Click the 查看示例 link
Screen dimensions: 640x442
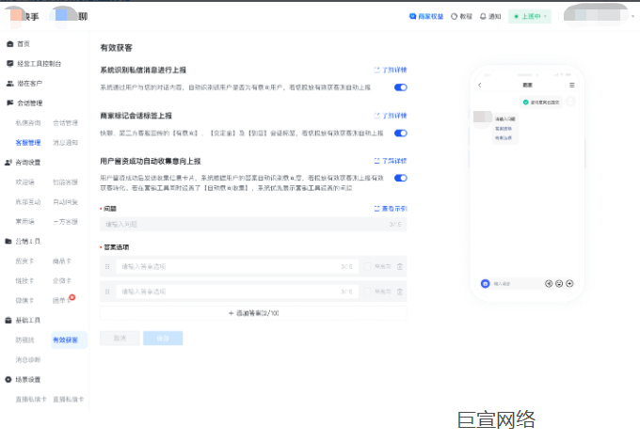click(x=391, y=209)
